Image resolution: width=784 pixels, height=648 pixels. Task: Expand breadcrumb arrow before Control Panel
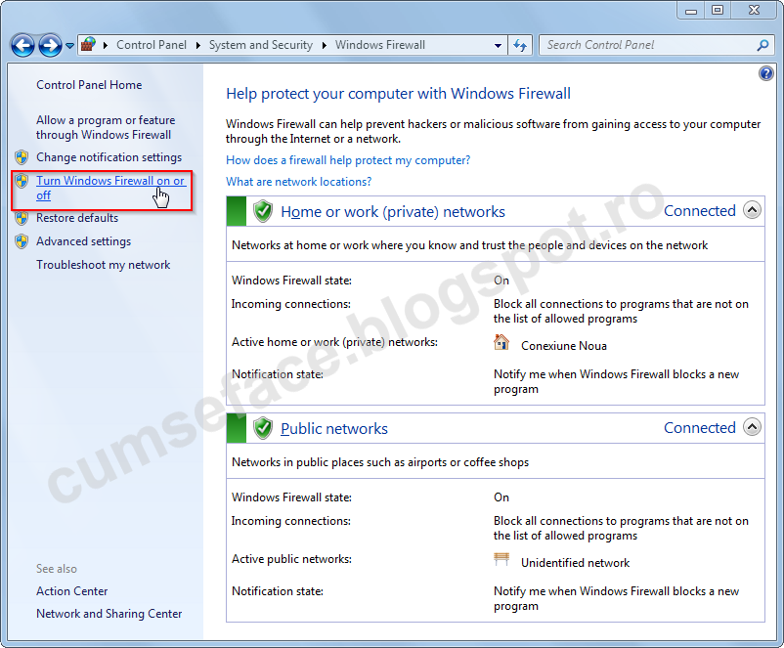(106, 45)
